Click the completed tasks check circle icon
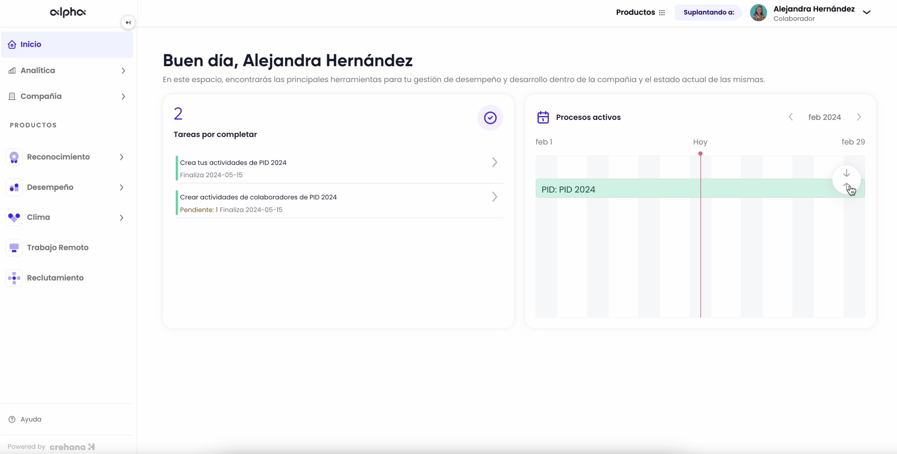897x454 pixels. 490,118
